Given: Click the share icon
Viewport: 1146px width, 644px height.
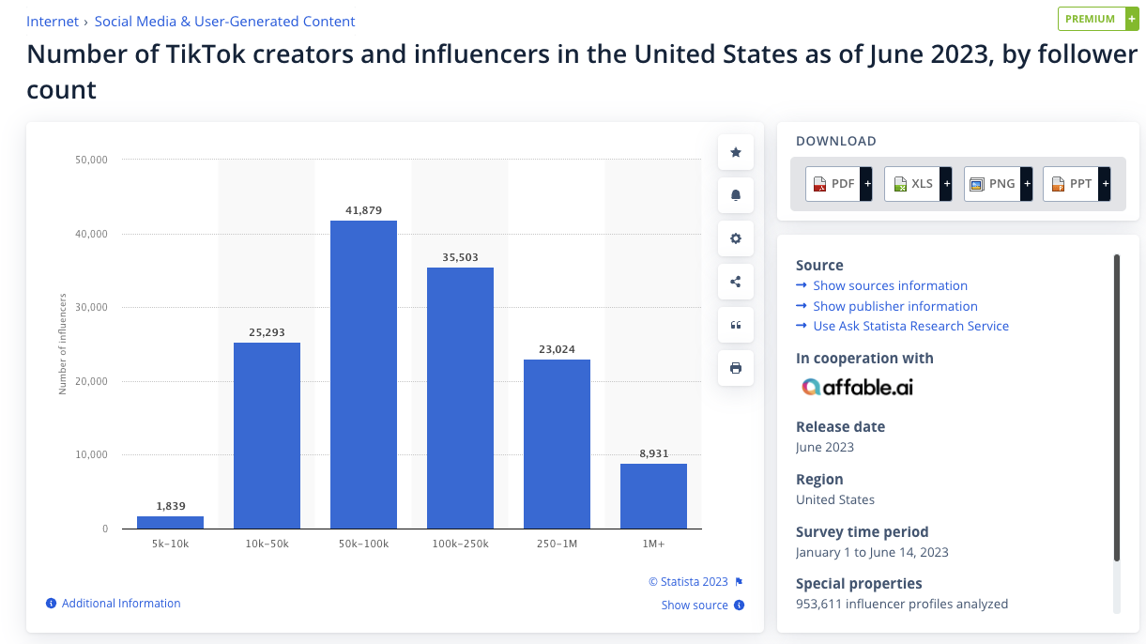Looking at the screenshot, I should [736, 282].
